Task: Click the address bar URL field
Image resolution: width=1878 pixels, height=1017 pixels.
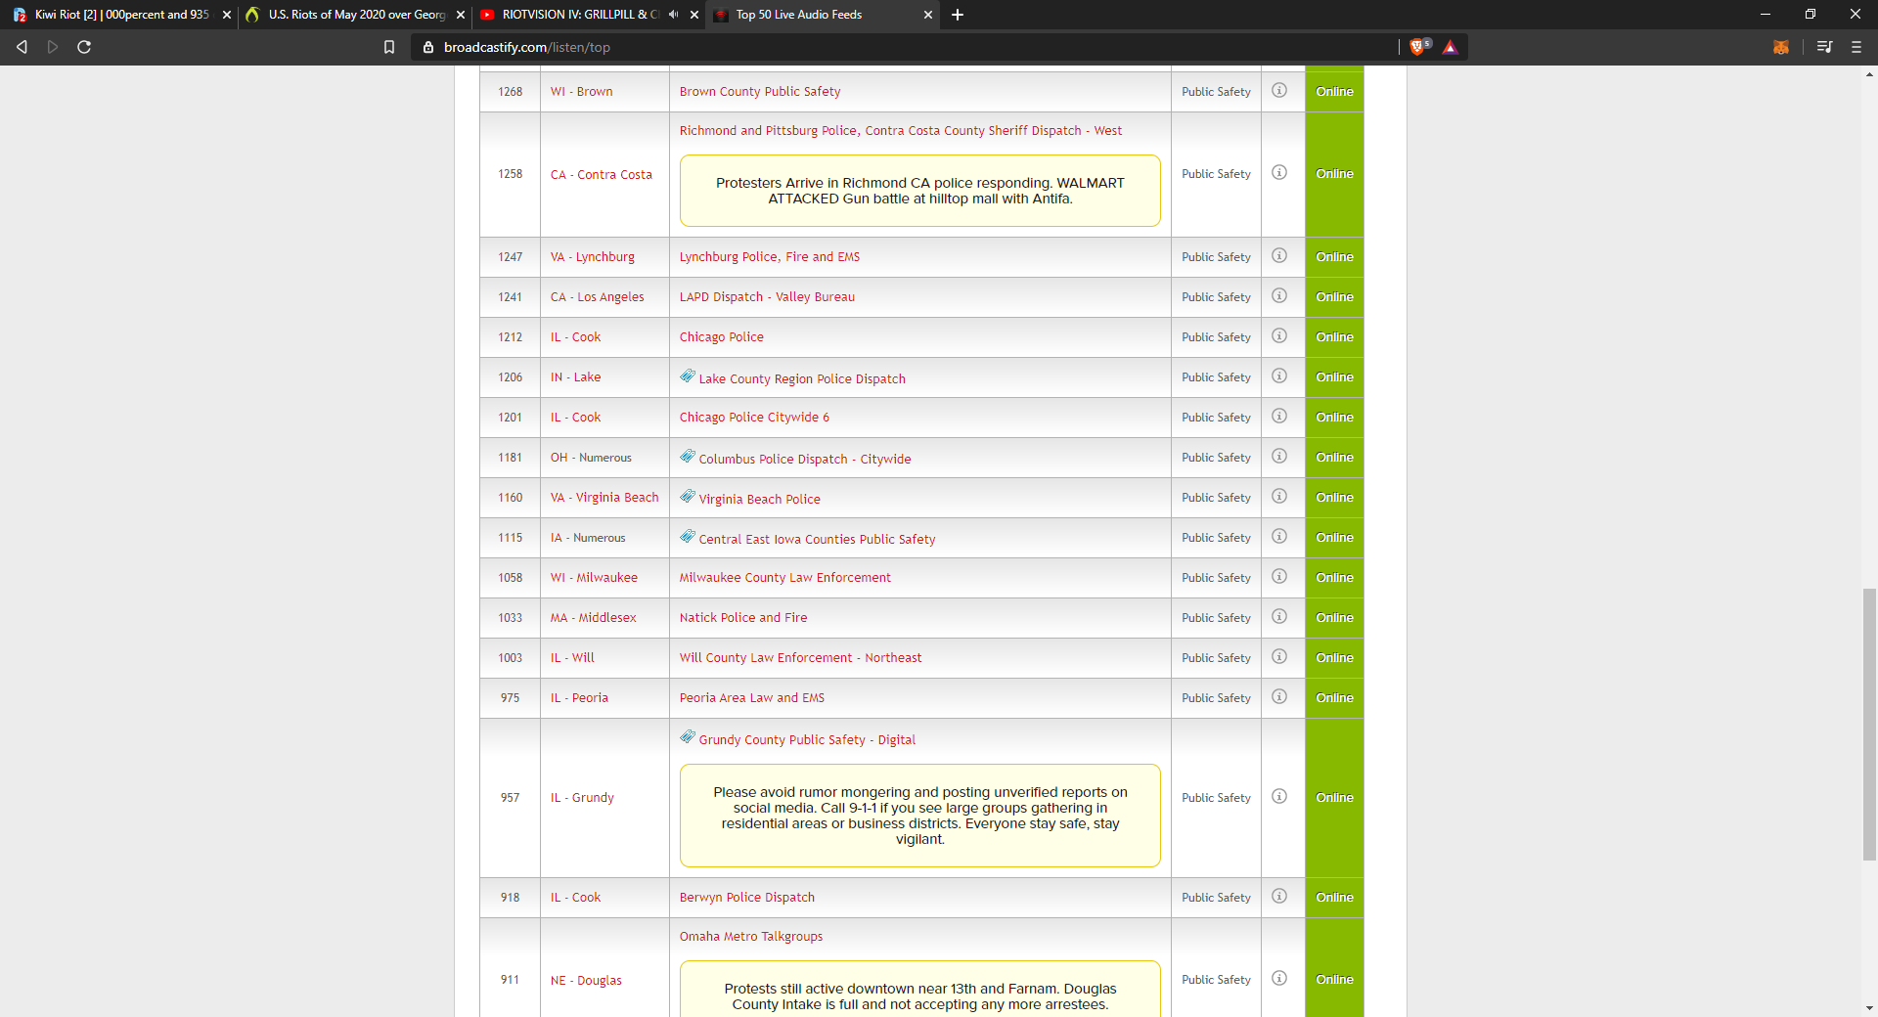Action: [905, 47]
